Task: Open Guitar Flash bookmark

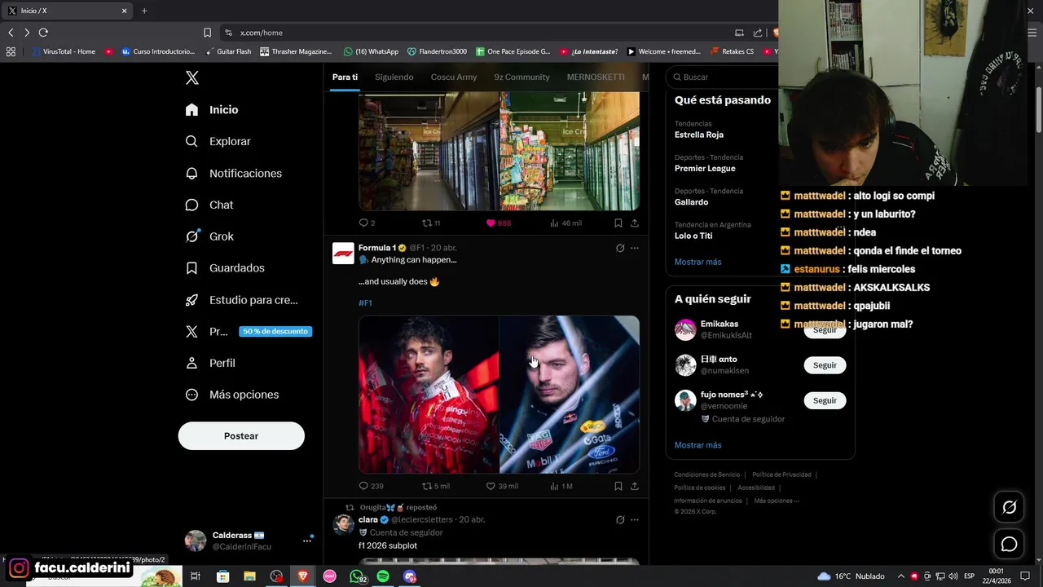Action: coord(227,51)
